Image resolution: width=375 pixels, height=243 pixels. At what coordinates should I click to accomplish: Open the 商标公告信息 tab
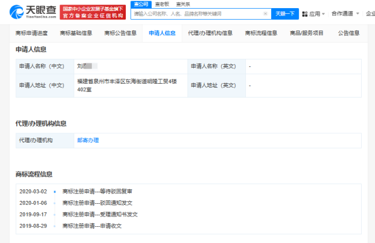120,33
